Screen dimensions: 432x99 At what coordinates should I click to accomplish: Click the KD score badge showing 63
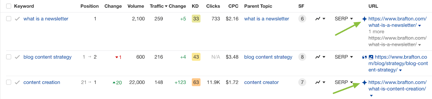(x=196, y=82)
